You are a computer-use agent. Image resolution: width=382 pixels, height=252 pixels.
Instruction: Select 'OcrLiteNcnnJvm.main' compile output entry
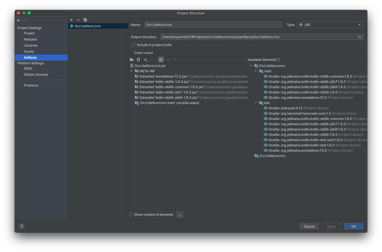click(167, 103)
